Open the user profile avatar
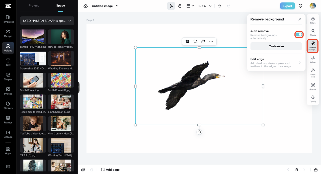Viewport: 321px width, 174px height. [x=312, y=6]
